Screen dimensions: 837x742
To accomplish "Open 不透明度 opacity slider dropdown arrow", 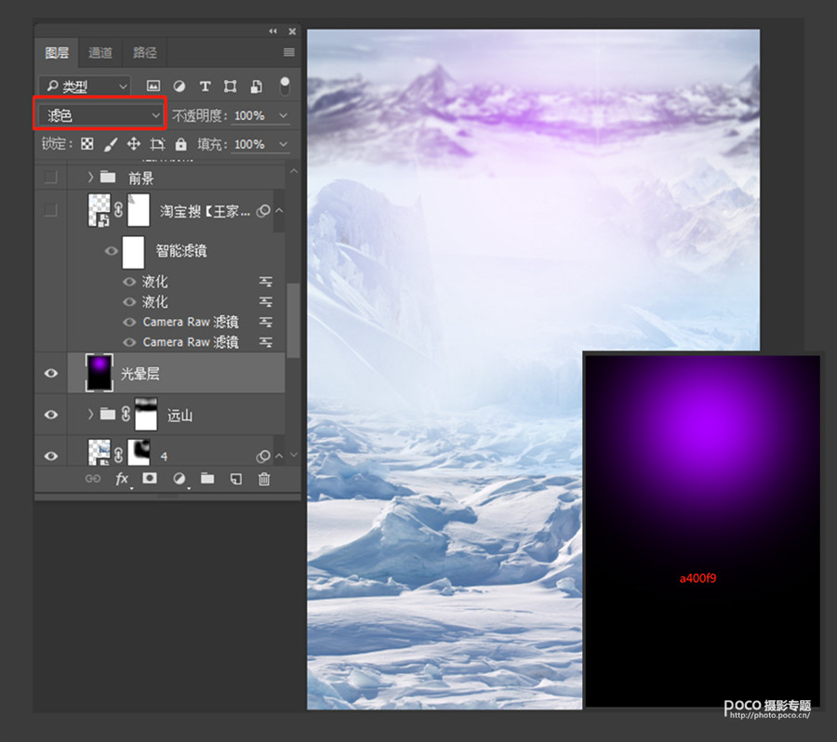I will 283,115.
